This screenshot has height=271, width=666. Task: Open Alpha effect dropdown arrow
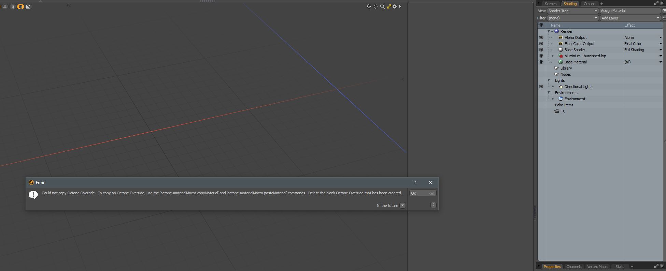coord(661,37)
